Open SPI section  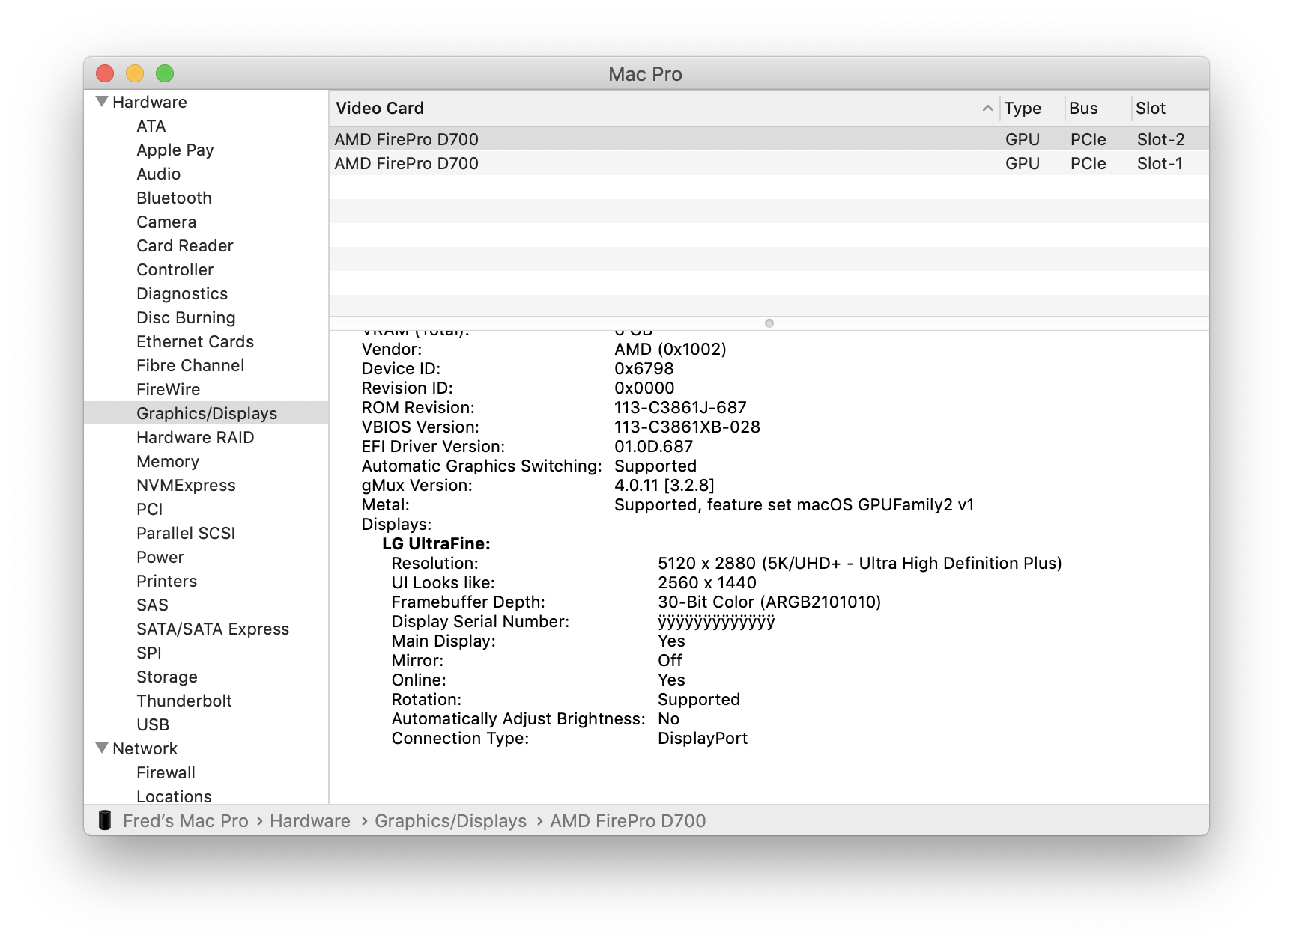(x=149, y=653)
